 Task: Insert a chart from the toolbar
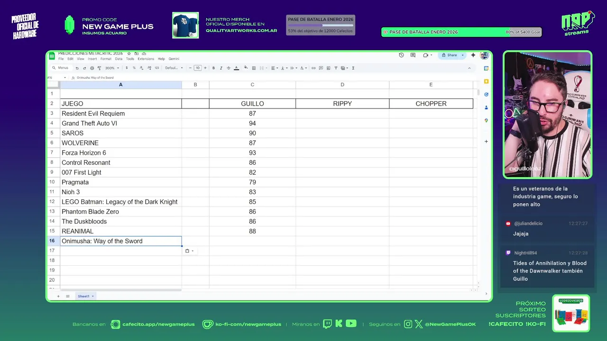pyautogui.click(x=329, y=68)
